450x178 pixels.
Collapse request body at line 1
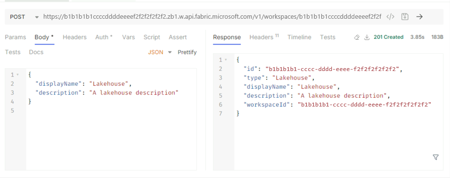17,75
